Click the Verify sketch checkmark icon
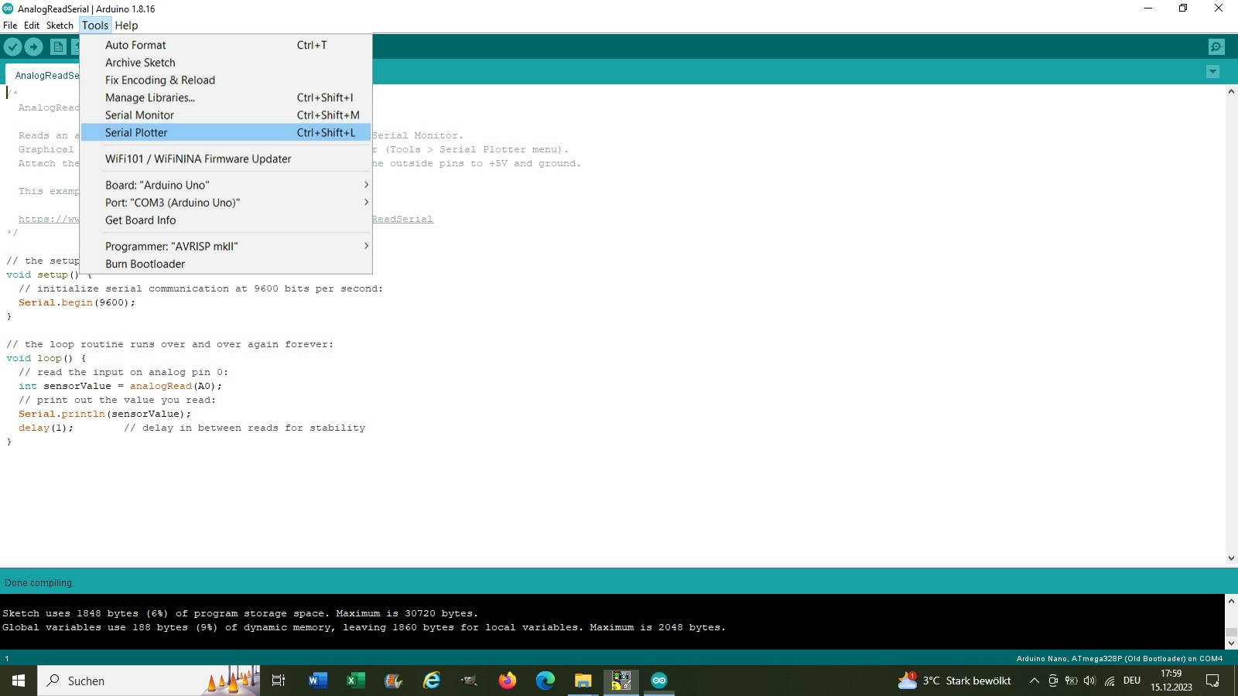The height and width of the screenshot is (696, 1238). 12,46
